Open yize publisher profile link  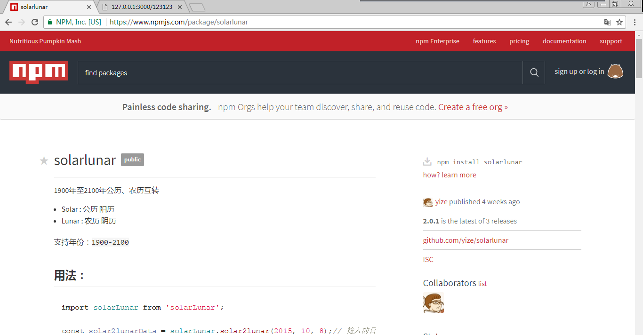(x=441, y=202)
